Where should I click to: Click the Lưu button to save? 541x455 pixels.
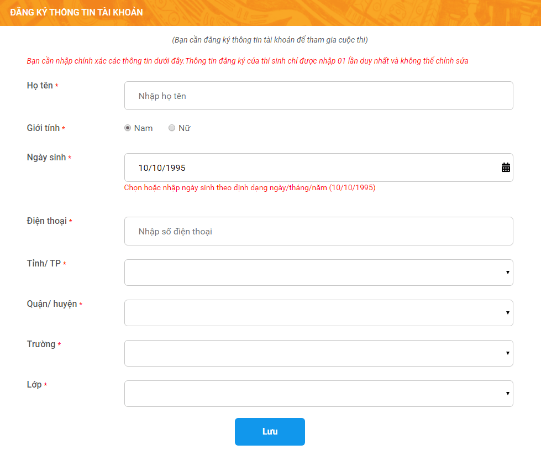tap(270, 432)
